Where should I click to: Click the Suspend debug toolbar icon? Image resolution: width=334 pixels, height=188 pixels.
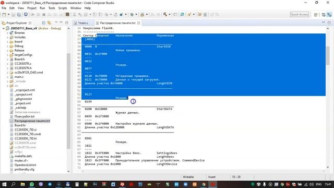(38, 15)
